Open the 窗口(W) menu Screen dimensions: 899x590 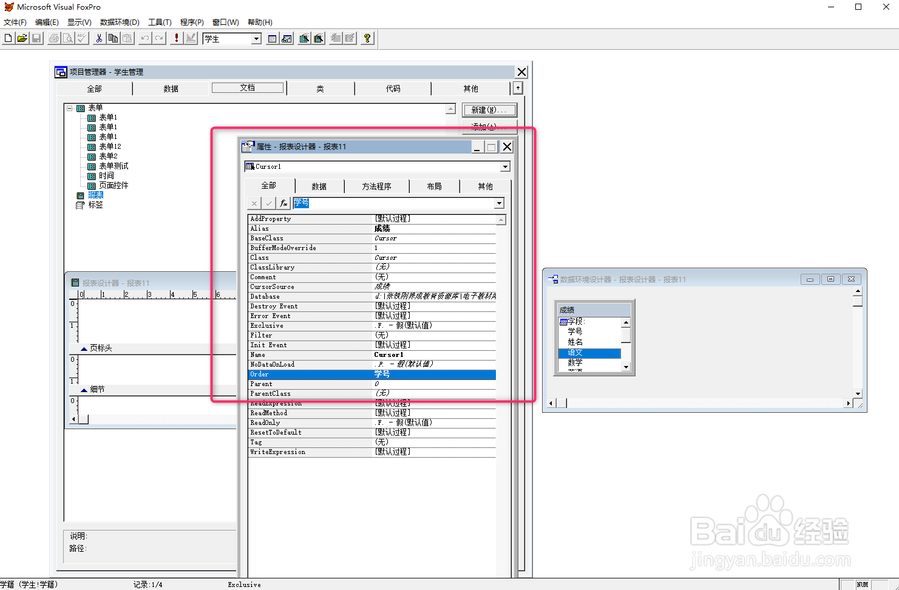coord(225,22)
